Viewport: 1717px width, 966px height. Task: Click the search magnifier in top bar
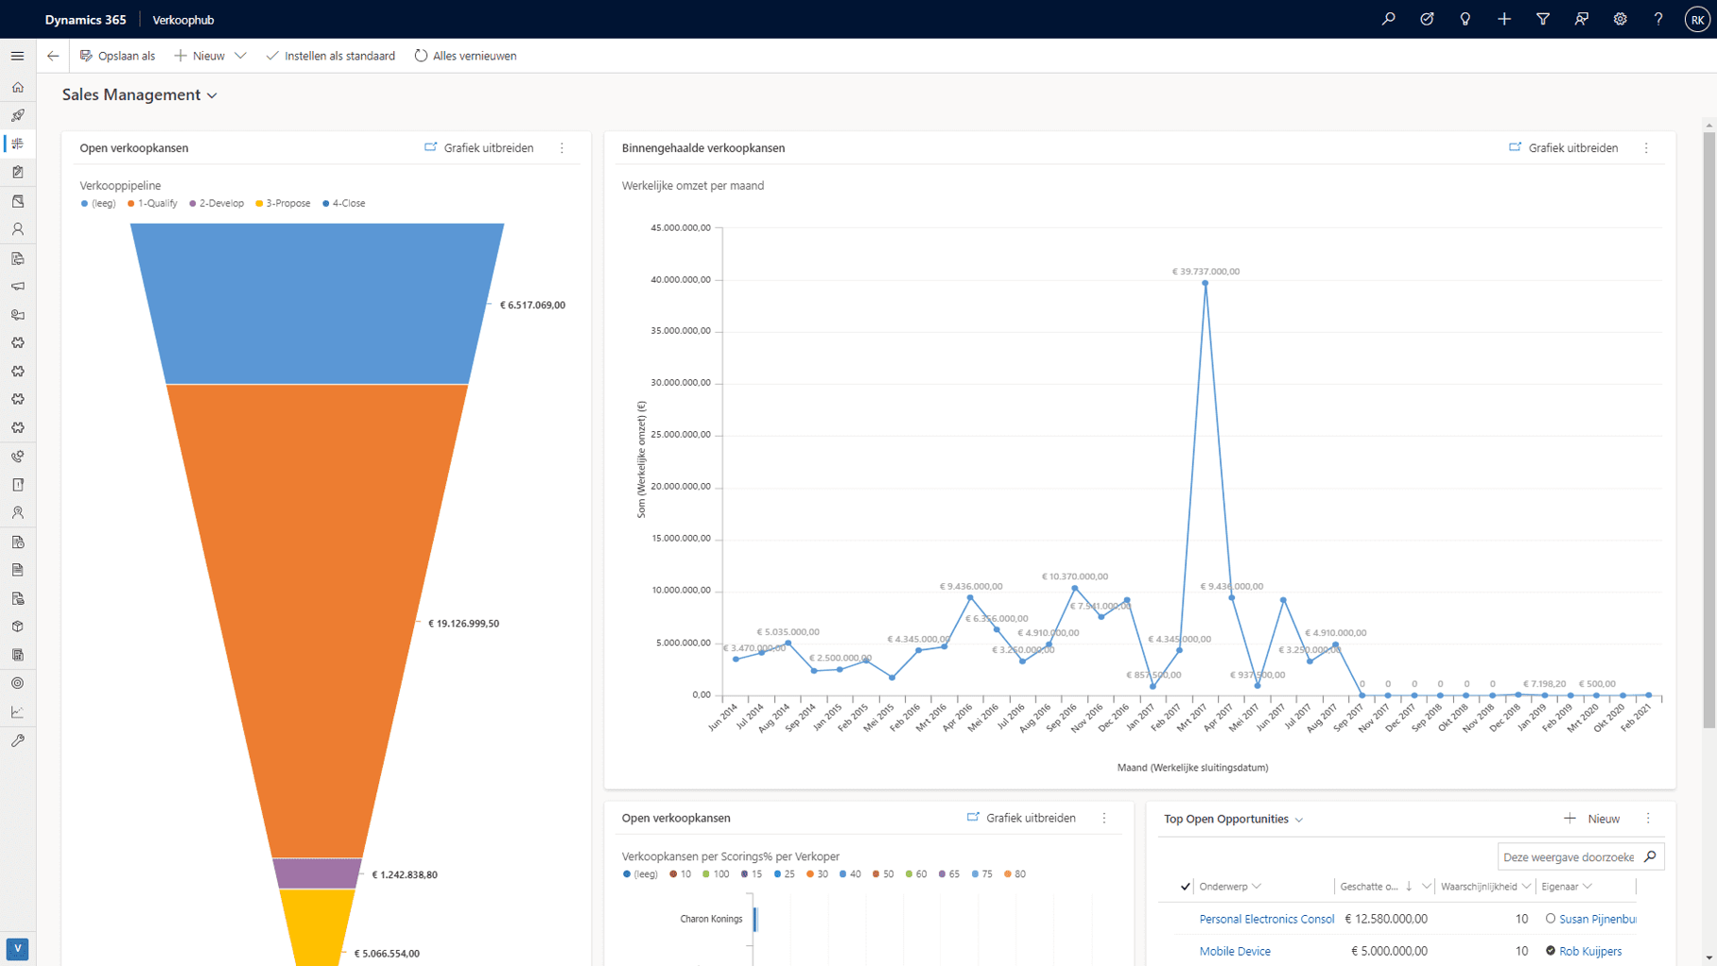tap(1388, 19)
